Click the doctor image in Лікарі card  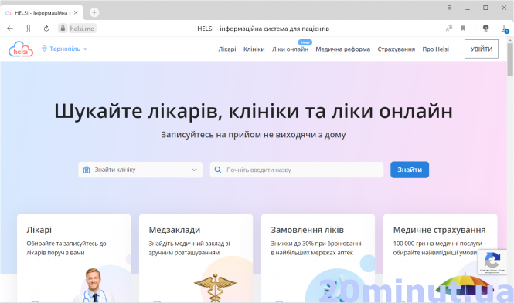pos(94,285)
